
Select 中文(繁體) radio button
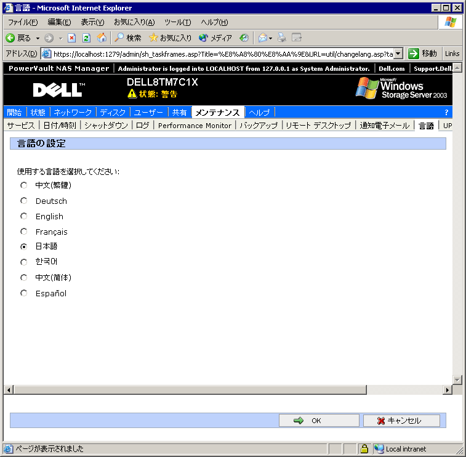click(24, 185)
